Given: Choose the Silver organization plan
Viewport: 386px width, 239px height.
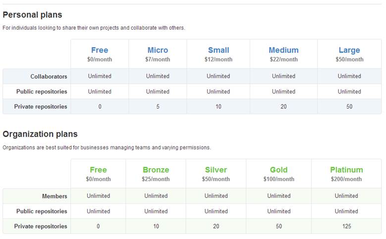Looking at the screenshot, I should (216, 170).
